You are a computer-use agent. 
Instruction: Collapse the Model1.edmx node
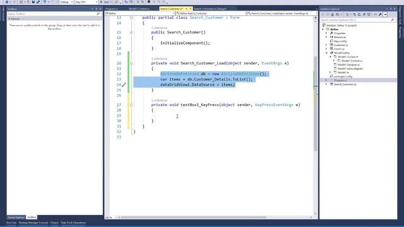(326, 53)
